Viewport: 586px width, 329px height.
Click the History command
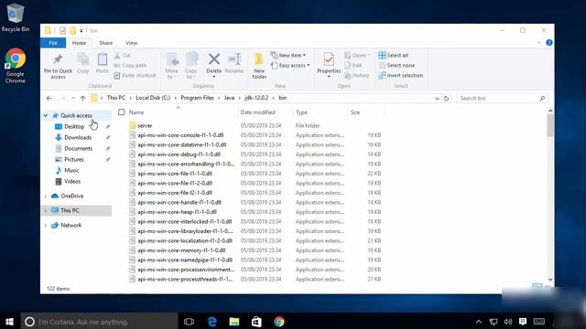[x=356, y=75]
